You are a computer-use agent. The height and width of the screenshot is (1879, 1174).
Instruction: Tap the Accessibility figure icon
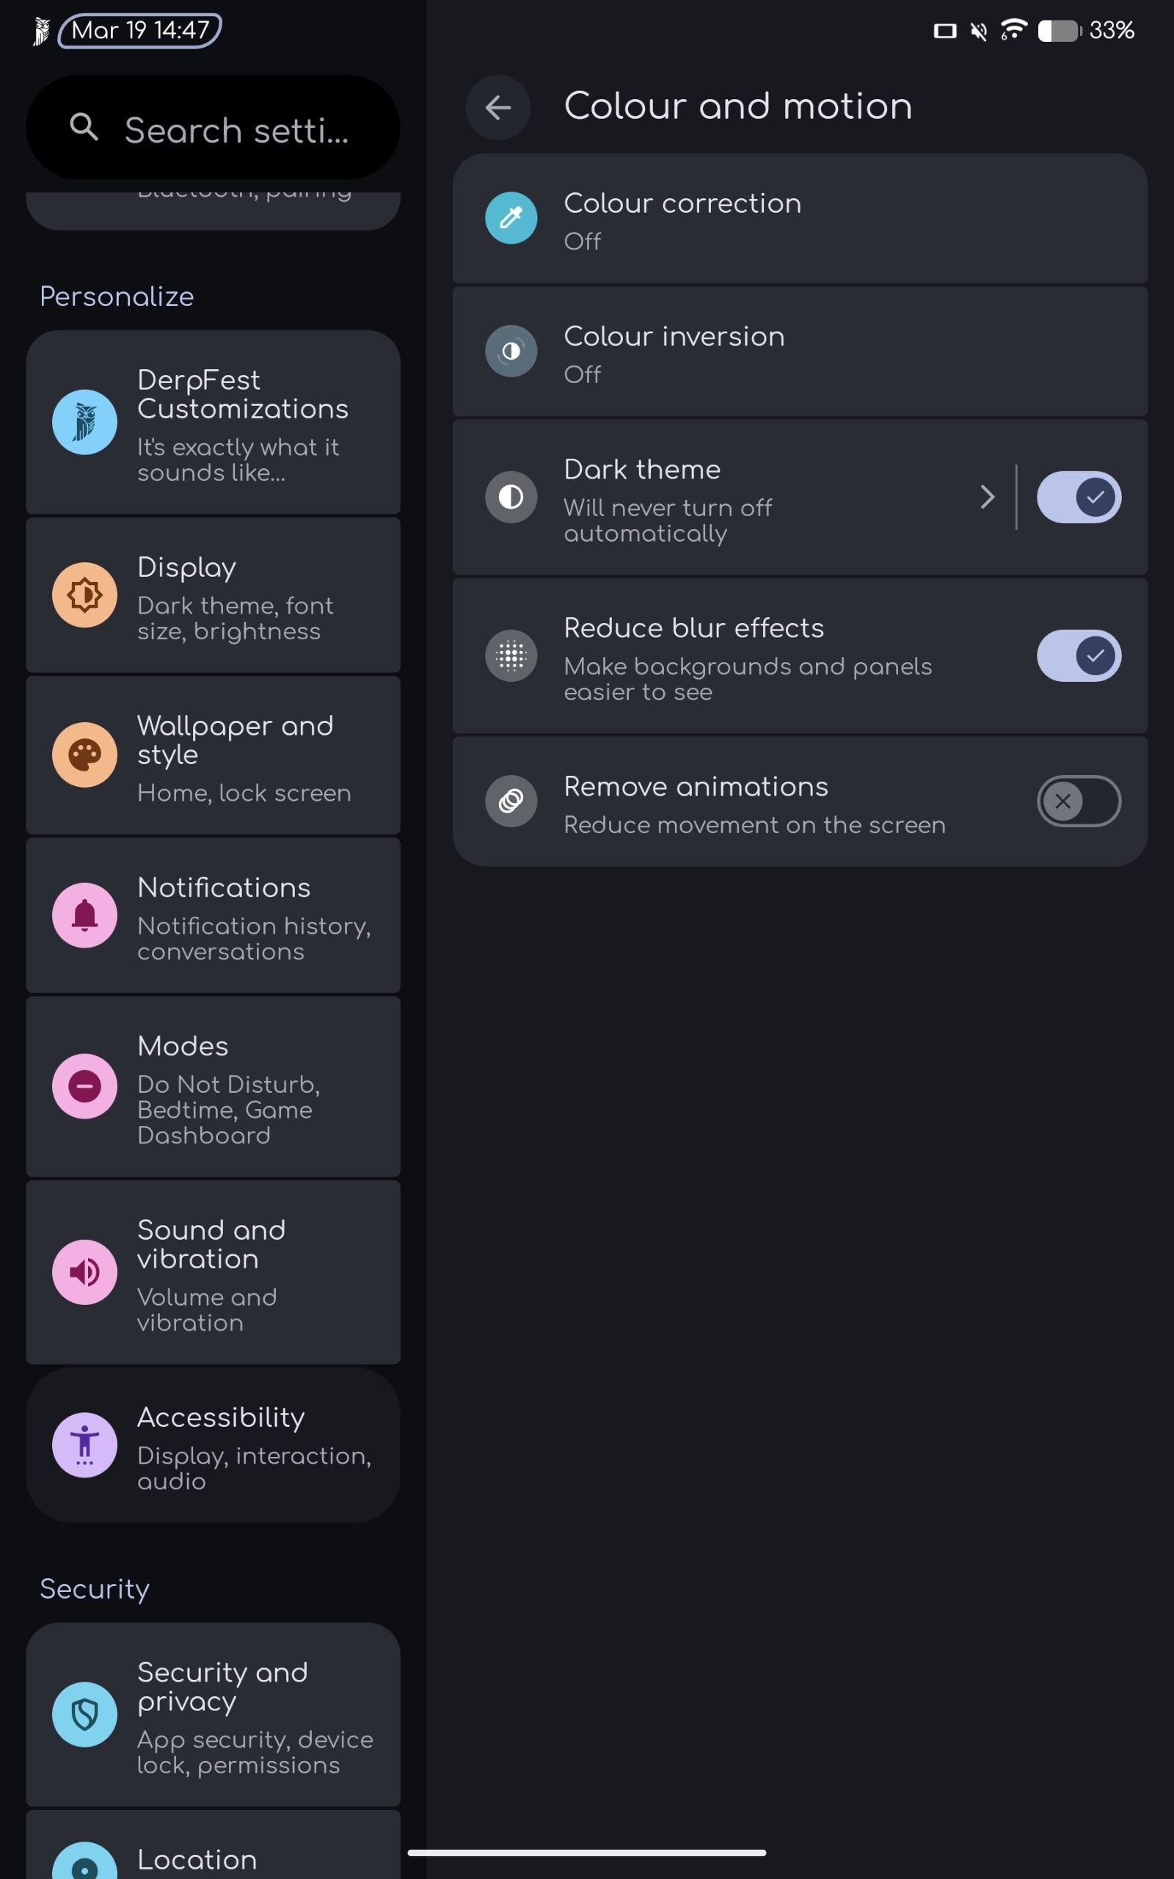[x=84, y=1445]
